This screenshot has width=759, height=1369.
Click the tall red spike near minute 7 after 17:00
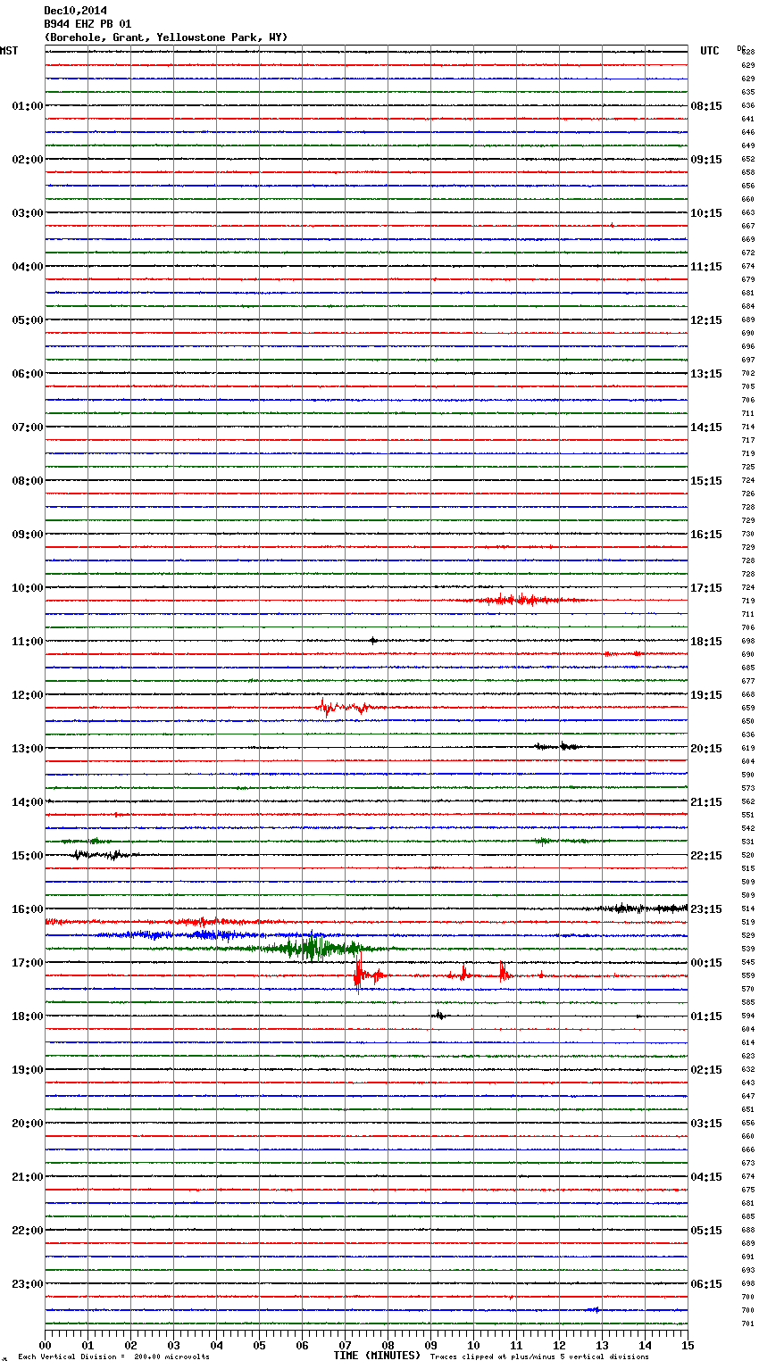[359, 973]
